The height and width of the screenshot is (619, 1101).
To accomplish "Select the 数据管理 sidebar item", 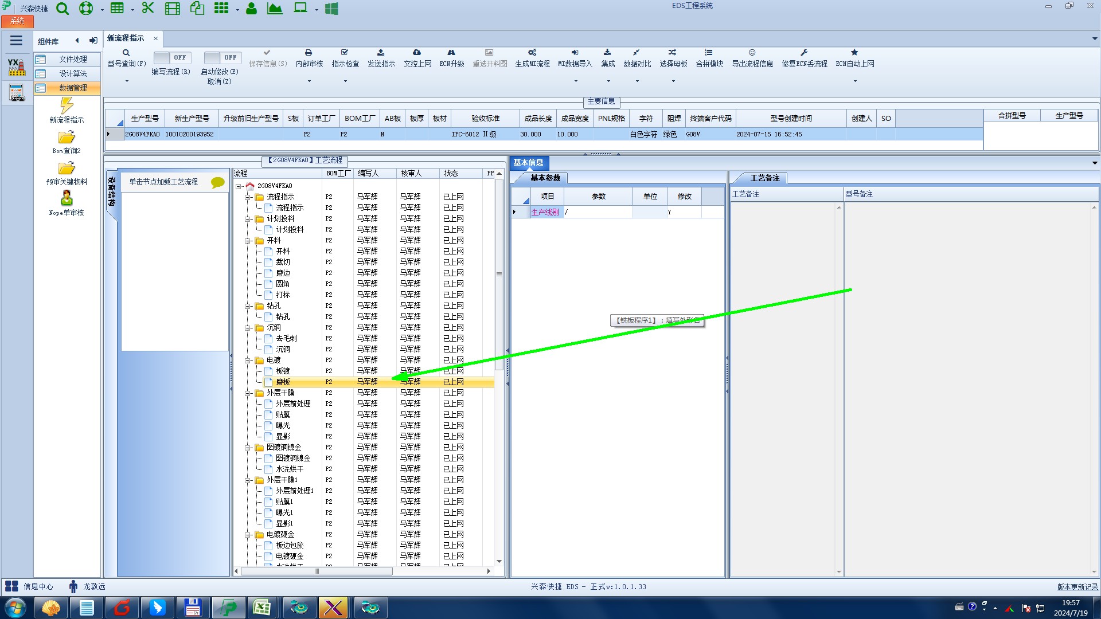I will coord(72,88).
